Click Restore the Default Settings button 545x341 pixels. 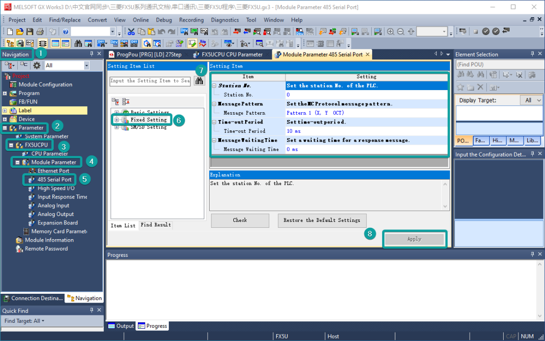321,220
